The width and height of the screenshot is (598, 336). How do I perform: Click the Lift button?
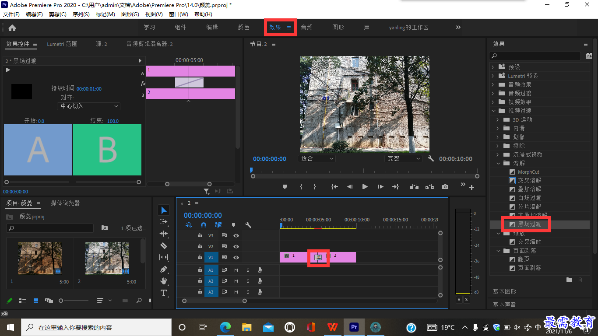tap(414, 187)
